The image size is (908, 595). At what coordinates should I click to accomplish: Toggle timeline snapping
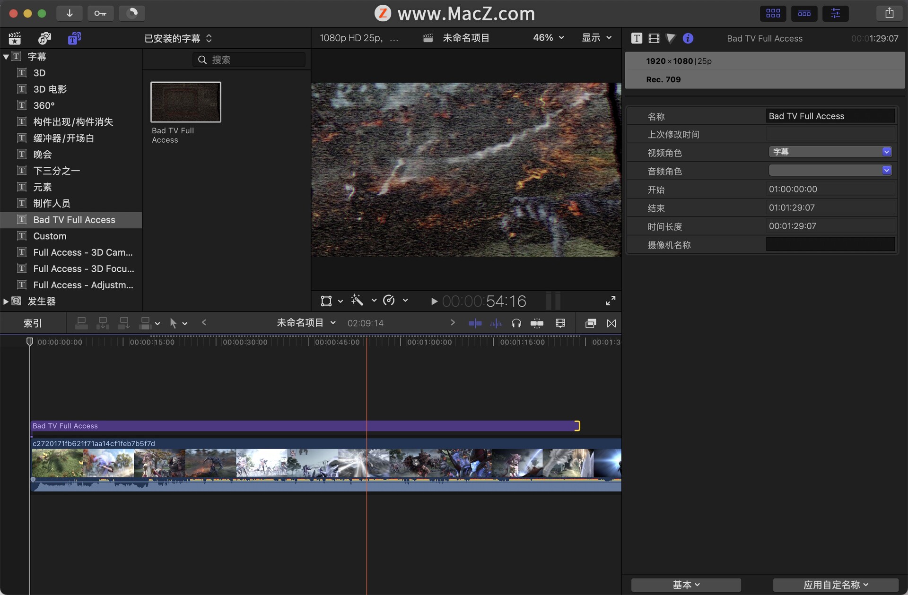pos(537,323)
